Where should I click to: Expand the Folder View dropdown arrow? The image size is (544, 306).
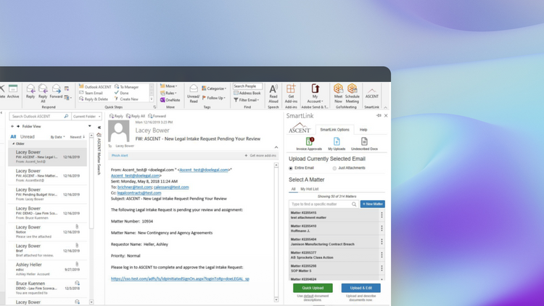89,126
